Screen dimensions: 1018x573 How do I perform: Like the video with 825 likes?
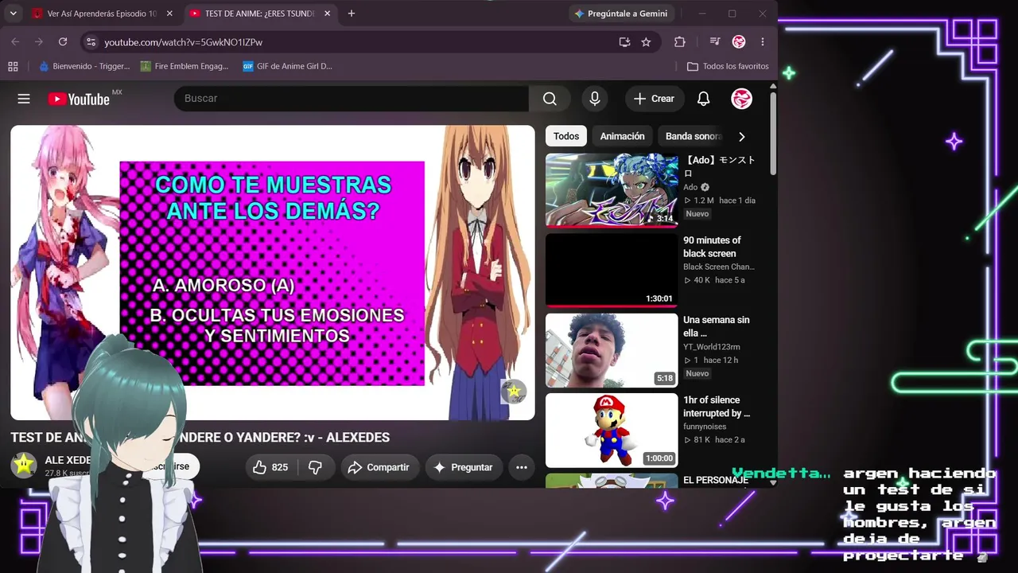(270, 467)
